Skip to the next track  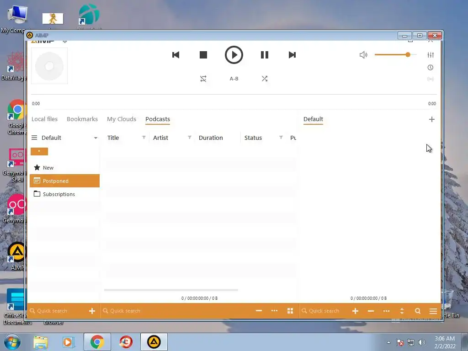292,55
